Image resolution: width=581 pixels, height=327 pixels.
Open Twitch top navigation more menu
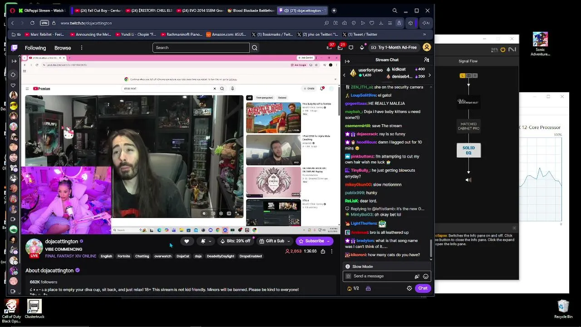pos(82,48)
